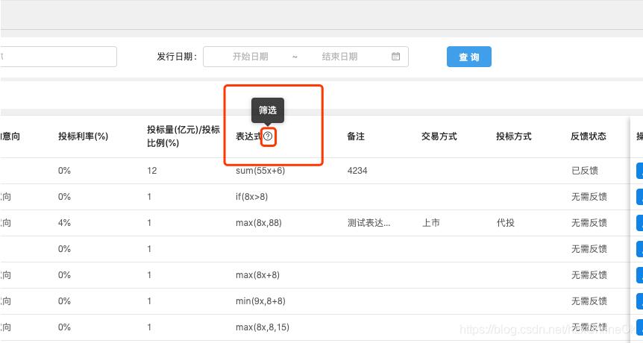Click the 交易方式 column header
The image size is (643, 343).
439,136
